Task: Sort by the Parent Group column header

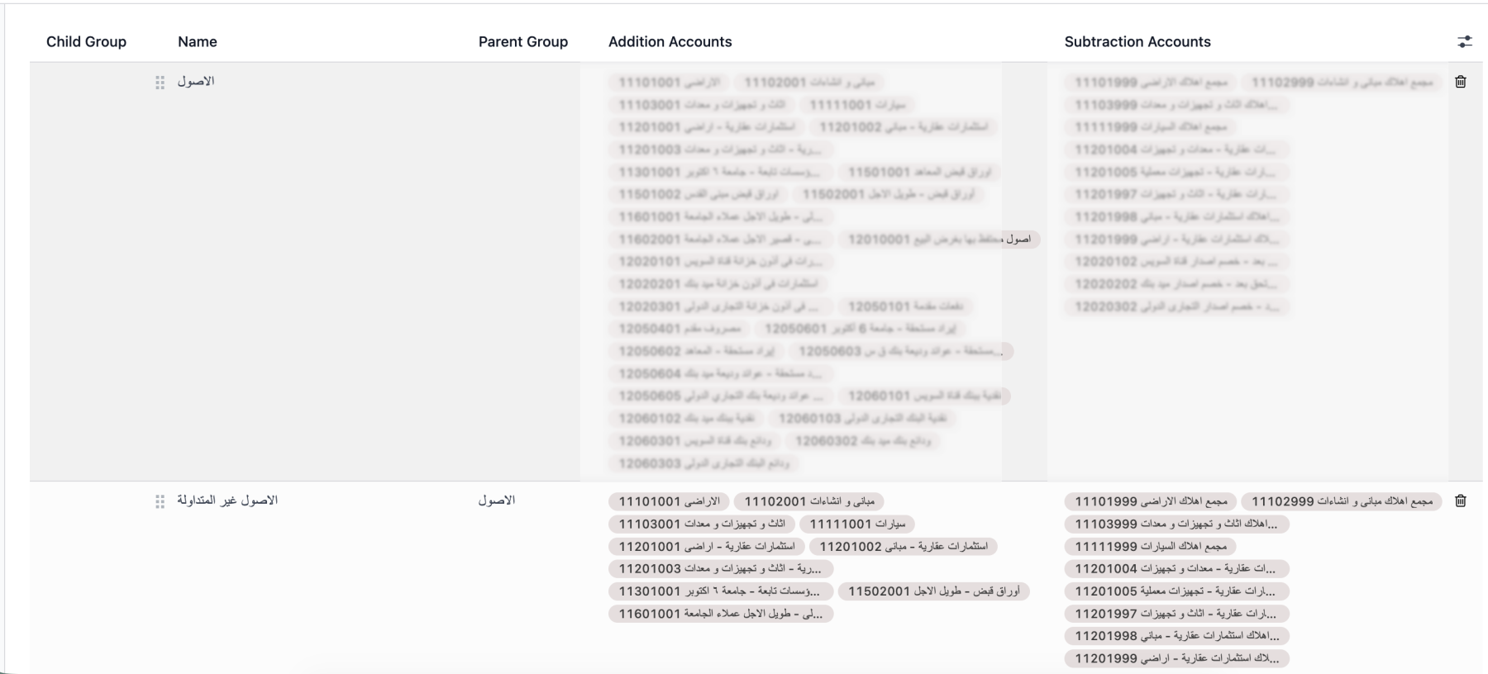Action: point(523,41)
